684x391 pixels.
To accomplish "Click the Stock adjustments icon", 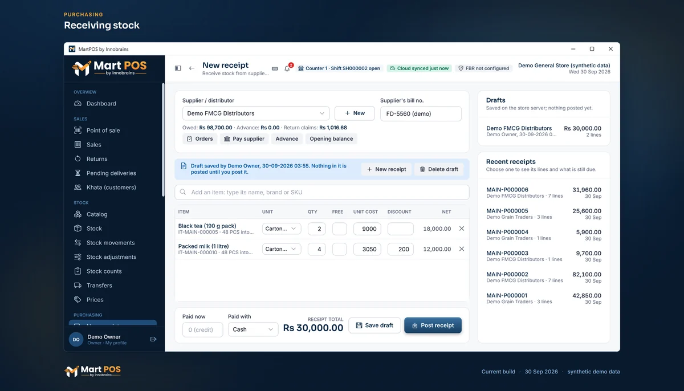I will point(78,257).
